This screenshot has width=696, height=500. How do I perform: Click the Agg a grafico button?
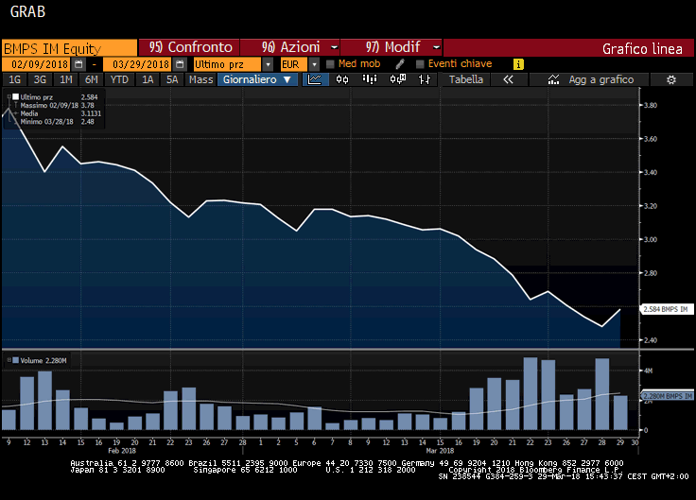[600, 80]
